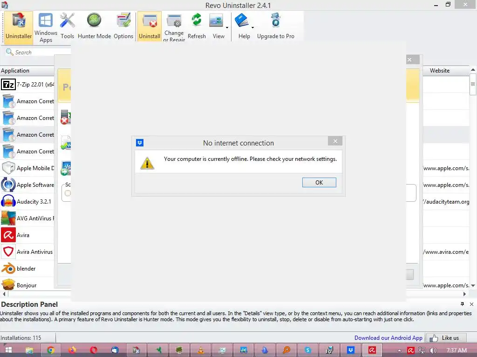Click horizontal scrollbar right arrow

point(464,294)
